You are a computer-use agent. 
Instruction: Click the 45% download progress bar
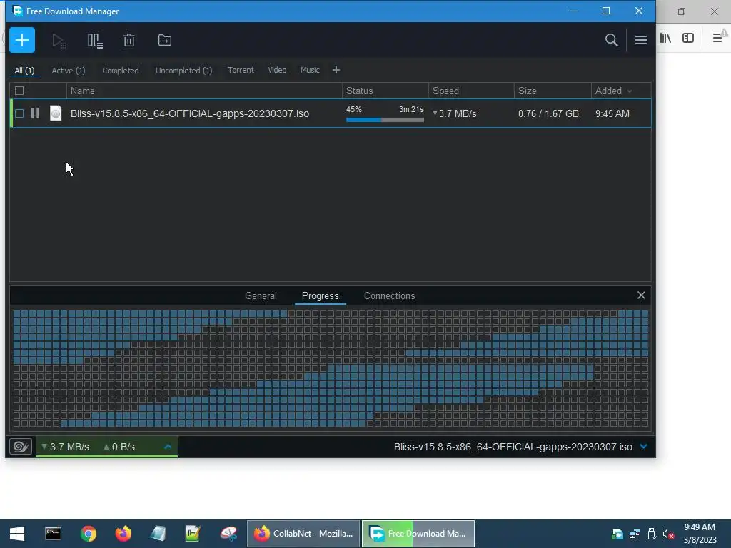pos(385,120)
